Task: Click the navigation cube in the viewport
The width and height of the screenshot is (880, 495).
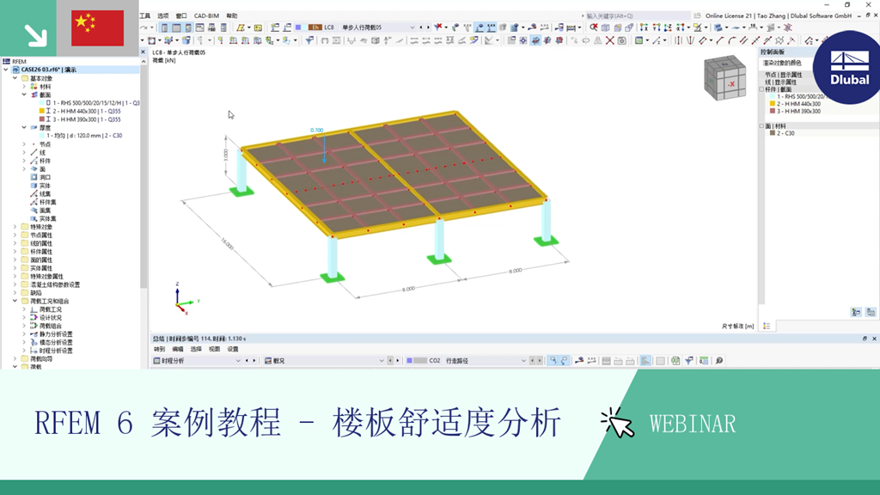Action: (726, 82)
